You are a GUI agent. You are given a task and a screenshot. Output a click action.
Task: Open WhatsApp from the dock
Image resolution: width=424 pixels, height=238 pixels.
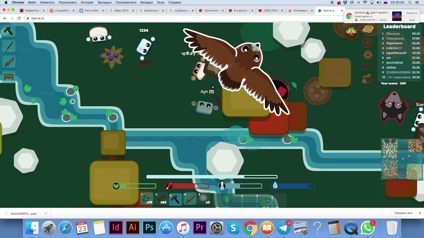368,228
